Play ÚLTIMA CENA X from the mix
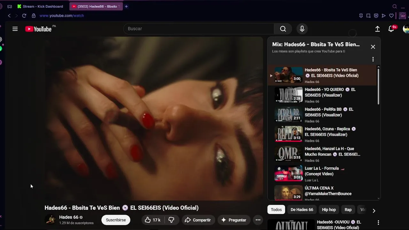Image resolution: width=409 pixels, height=230 pixels. pyautogui.click(x=323, y=192)
